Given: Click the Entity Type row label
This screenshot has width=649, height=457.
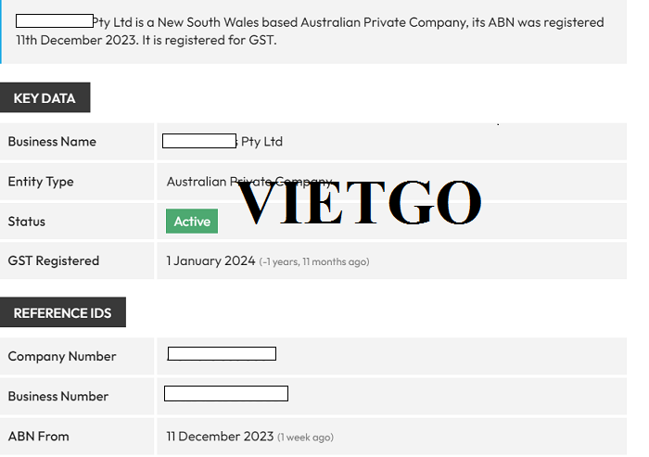Looking at the screenshot, I should point(41,182).
